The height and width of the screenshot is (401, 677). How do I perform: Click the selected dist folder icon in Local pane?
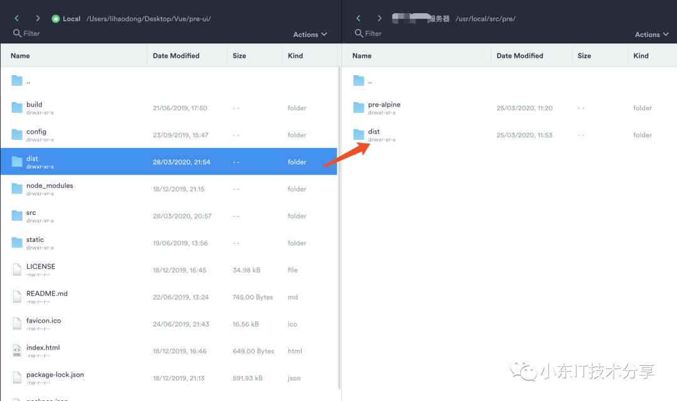17,162
